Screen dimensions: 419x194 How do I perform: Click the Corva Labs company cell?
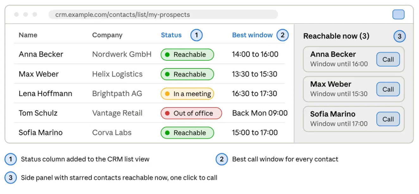(112, 133)
